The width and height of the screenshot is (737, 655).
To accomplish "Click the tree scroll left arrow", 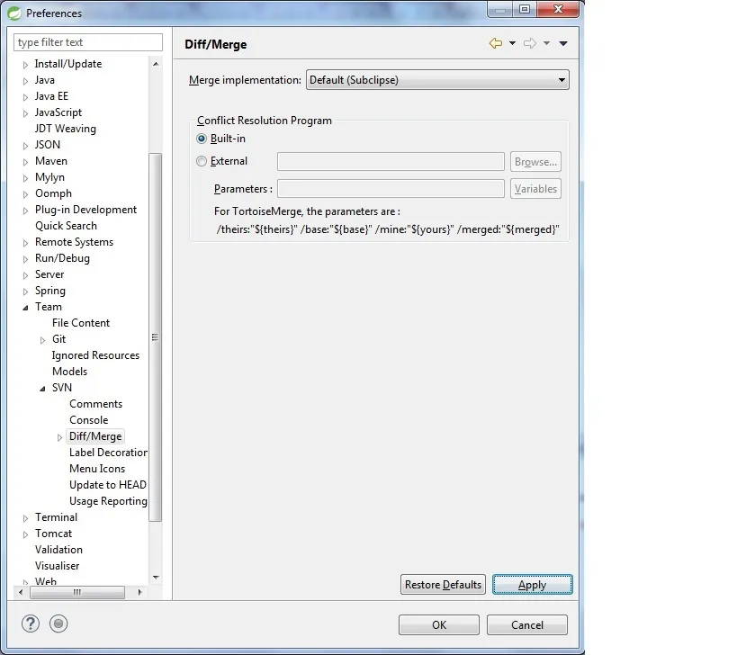I will pyautogui.click(x=20, y=593).
